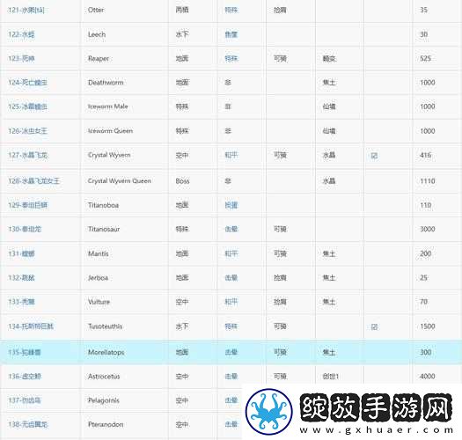
Task: Click the 'Boss' cell in Crystal Wyvern Queen row
Action: [x=182, y=181]
